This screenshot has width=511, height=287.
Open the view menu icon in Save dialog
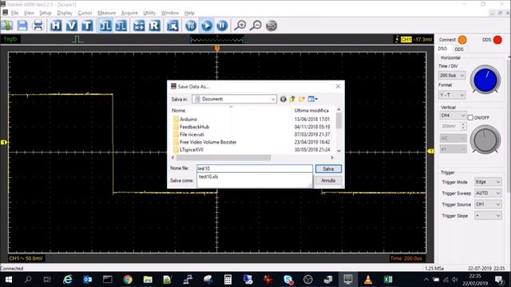[x=312, y=99]
